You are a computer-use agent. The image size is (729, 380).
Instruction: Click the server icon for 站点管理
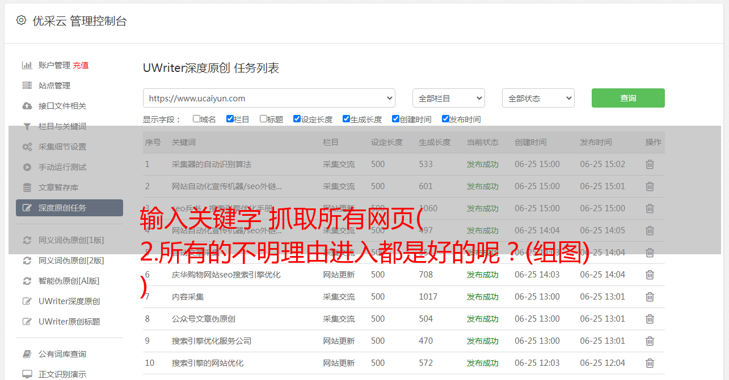pyautogui.click(x=27, y=86)
